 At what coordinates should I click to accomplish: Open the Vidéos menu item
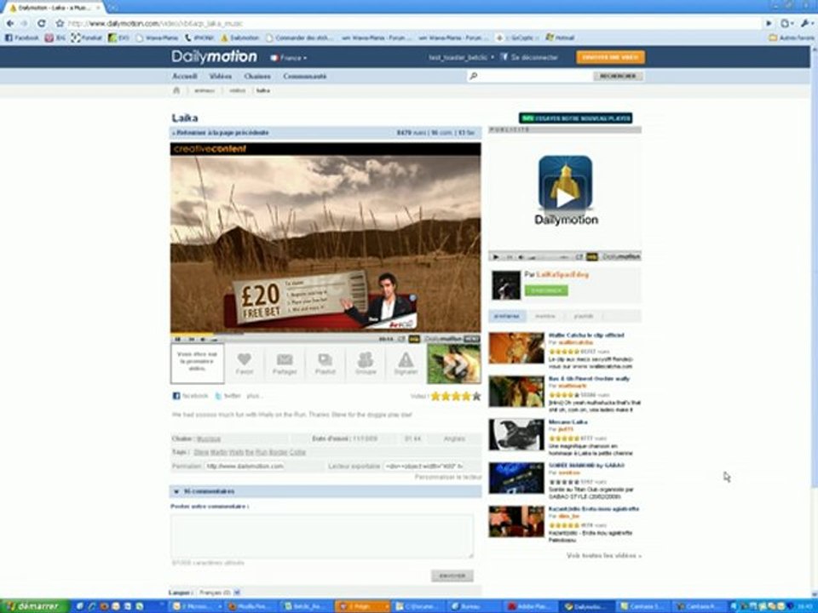(220, 76)
